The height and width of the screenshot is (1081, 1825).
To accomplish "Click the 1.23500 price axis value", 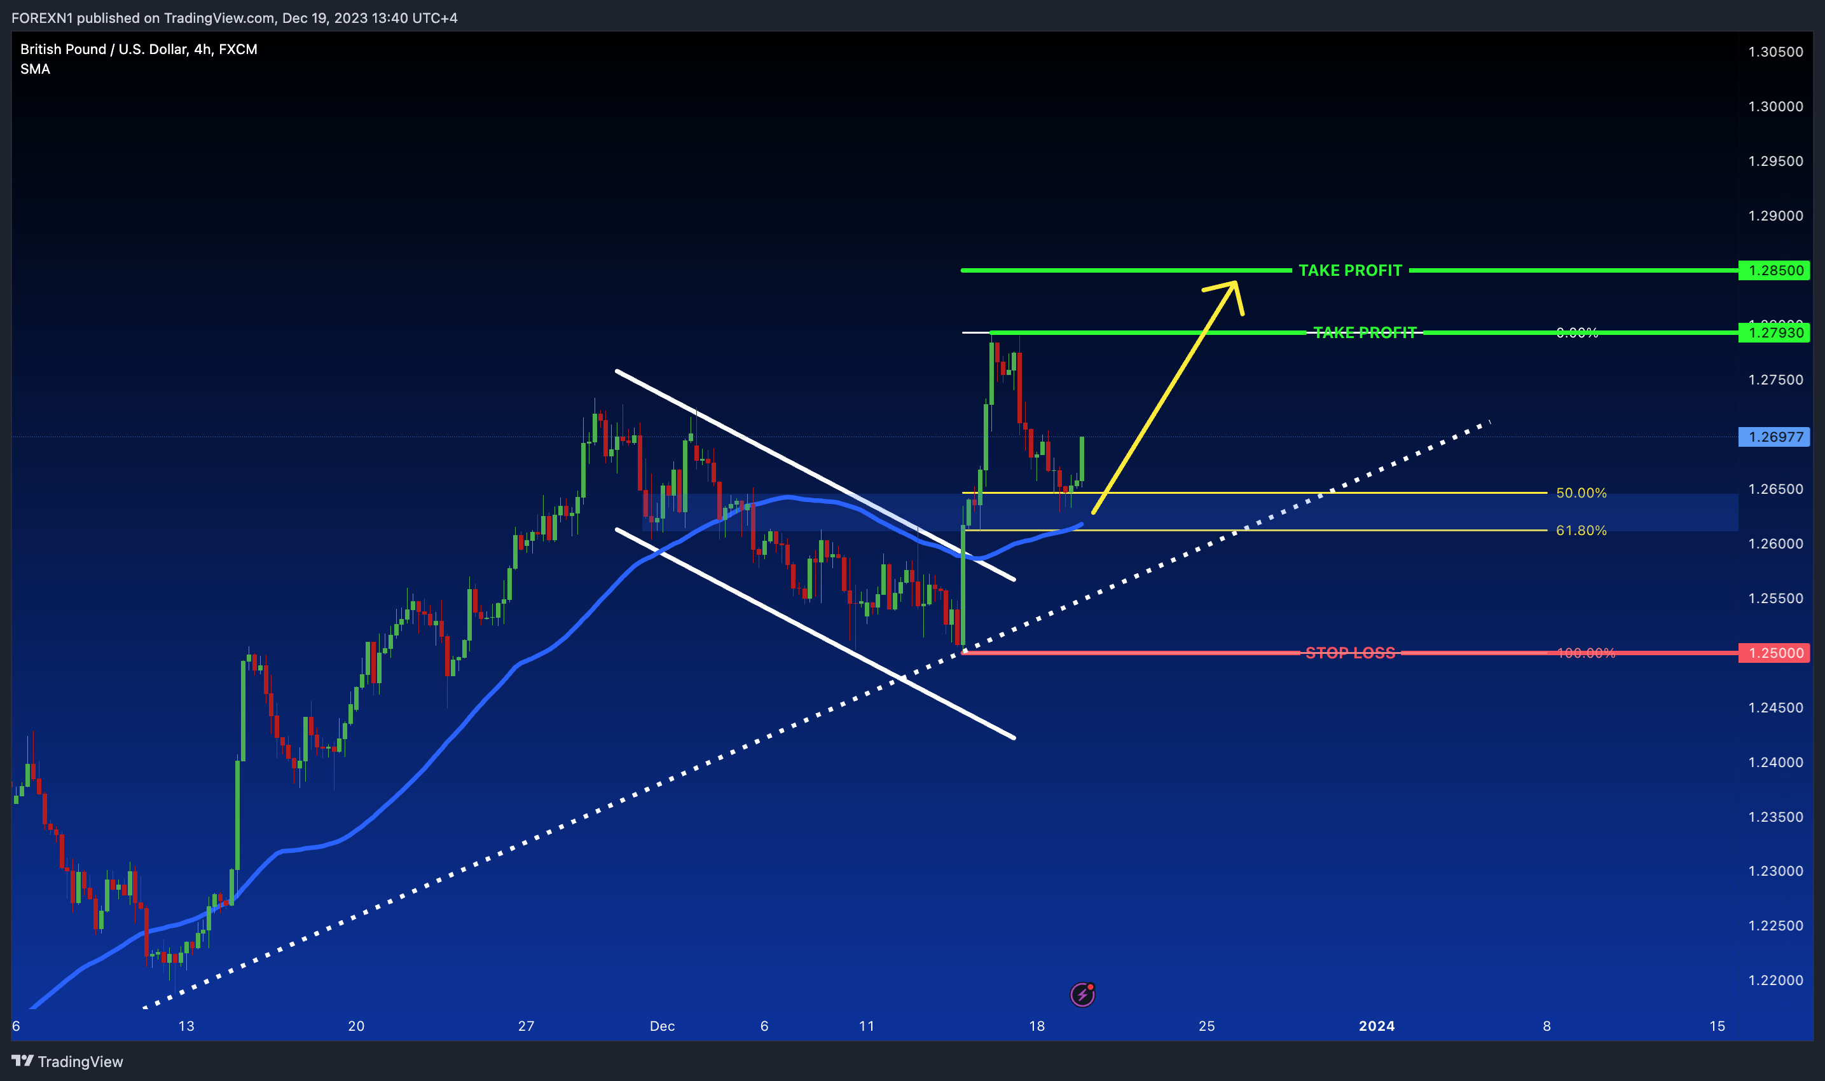I will (x=1775, y=817).
